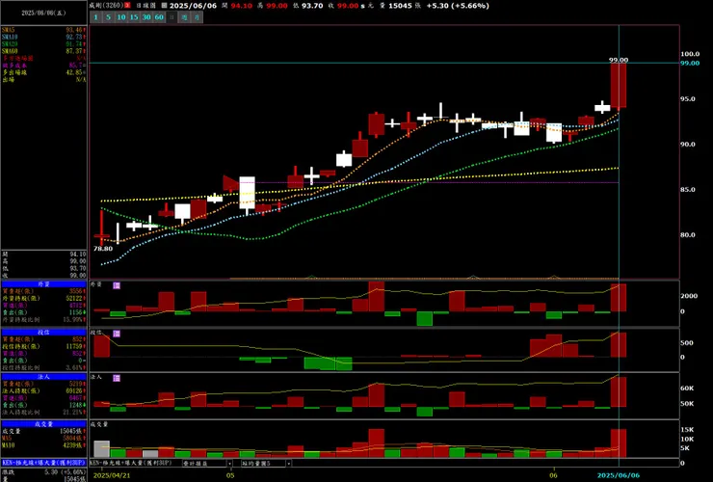Viewport: 713px width, 482px height.
Task: Click the 外資 row showing 52122
Action: point(43,298)
